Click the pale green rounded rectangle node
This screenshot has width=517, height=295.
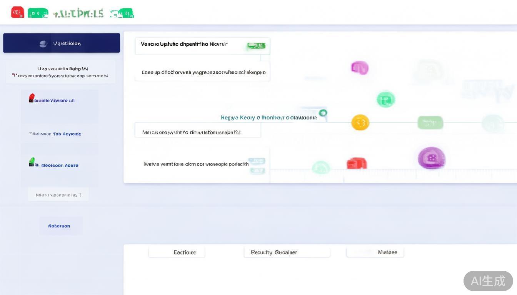click(430, 123)
